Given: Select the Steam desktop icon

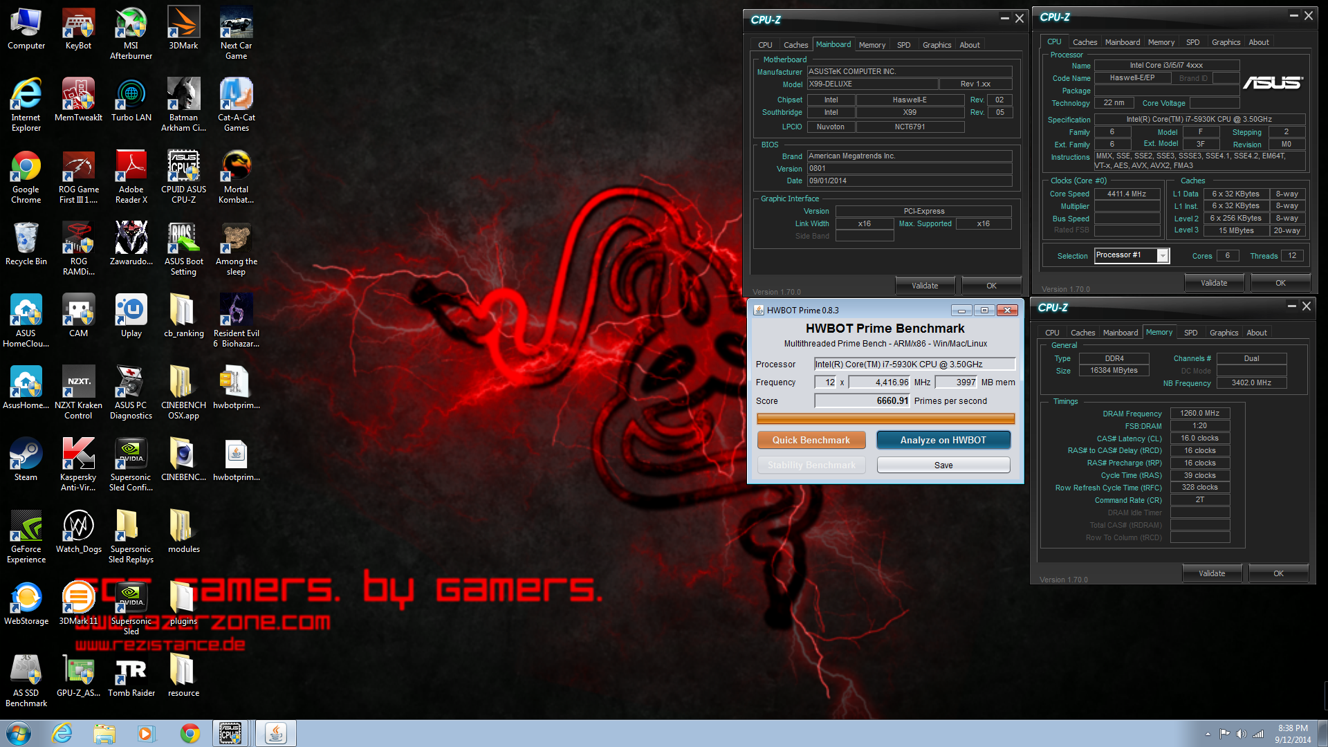Looking at the screenshot, I should tap(26, 460).
